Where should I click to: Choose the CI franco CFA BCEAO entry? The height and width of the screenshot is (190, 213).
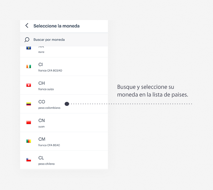coord(64,67)
